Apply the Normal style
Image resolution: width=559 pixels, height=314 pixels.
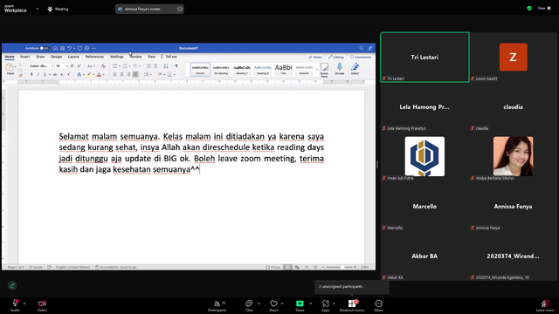tap(200, 70)
